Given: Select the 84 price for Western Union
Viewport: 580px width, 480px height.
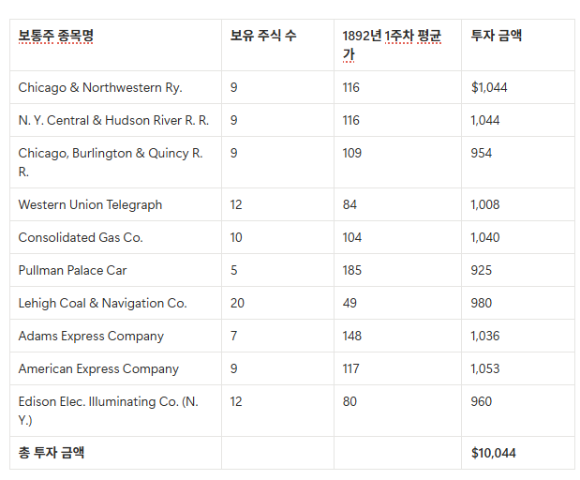Looking at the screenshot, I should (349, 204).
